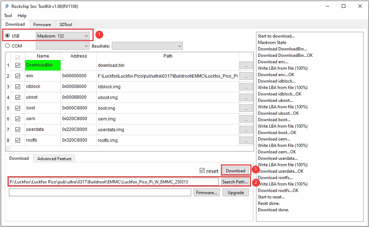Screen dimensions: 369x227
Task: Open the Maskrom 132 USB device dropdown
Action: 63,36
